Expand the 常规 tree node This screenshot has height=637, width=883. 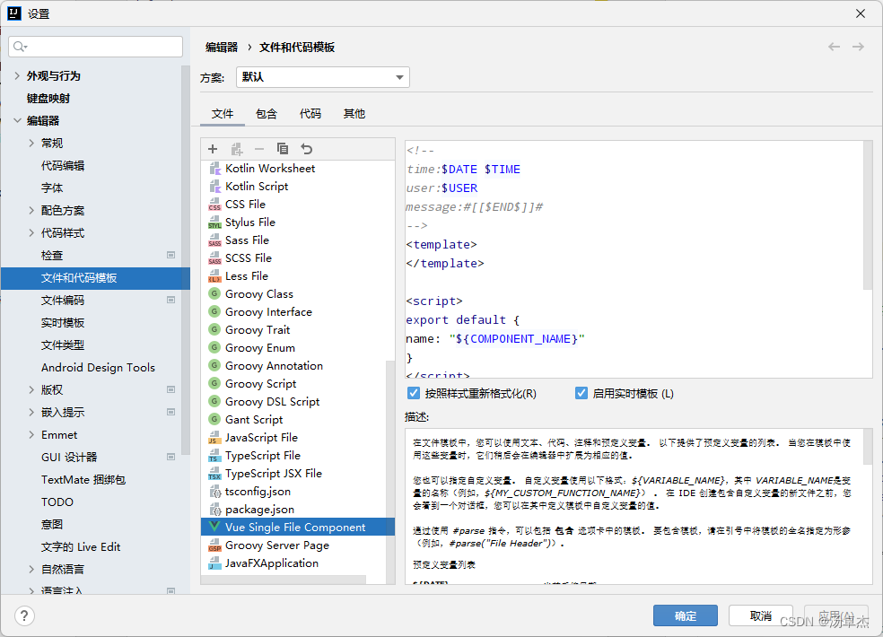coord(31,143)
